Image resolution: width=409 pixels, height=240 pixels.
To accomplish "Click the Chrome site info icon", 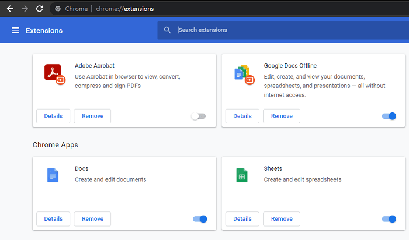I will pyautogui.click(x=57, y=9).
